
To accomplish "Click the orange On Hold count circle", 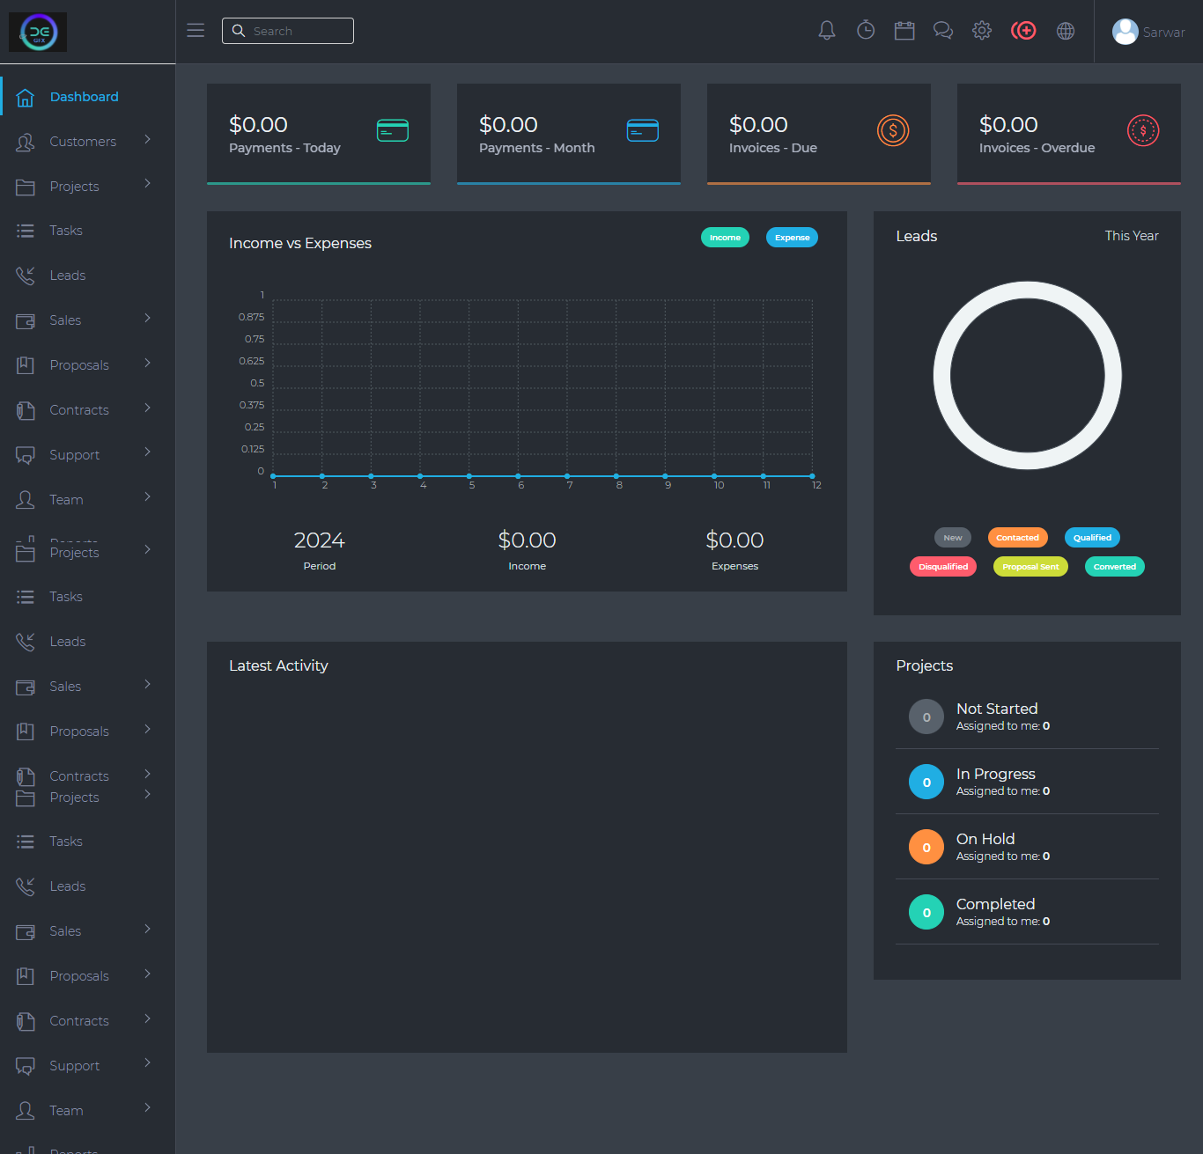I will [926, 848].
